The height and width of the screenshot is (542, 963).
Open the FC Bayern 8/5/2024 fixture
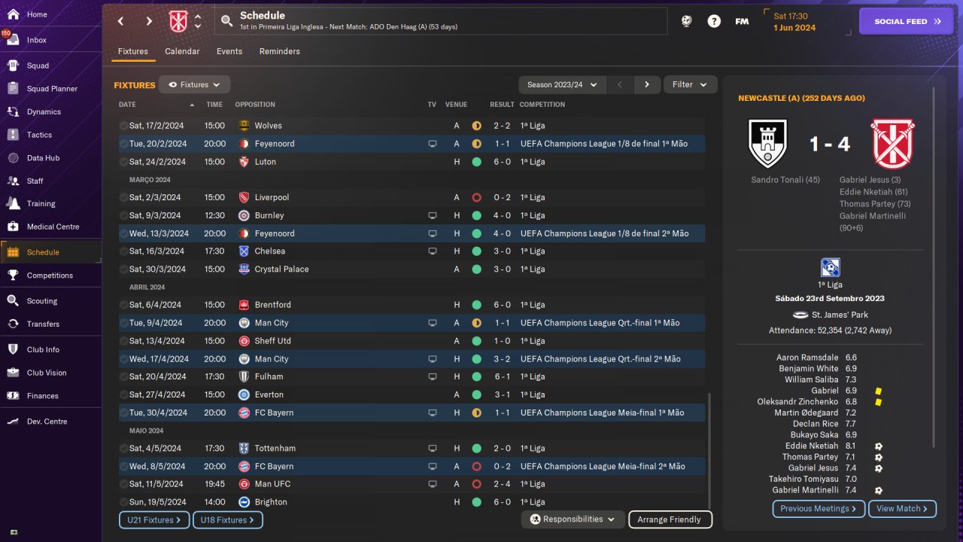[x=412, y=467]
